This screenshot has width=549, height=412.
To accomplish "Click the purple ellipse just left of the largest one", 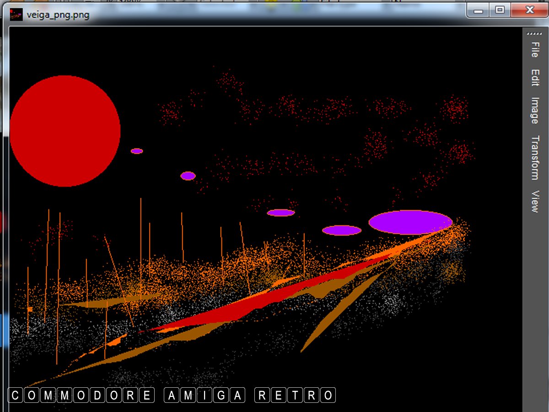I will coord(342,230).
